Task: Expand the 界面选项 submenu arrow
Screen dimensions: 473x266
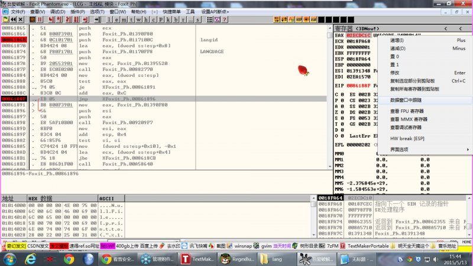Action: (468, 150)
